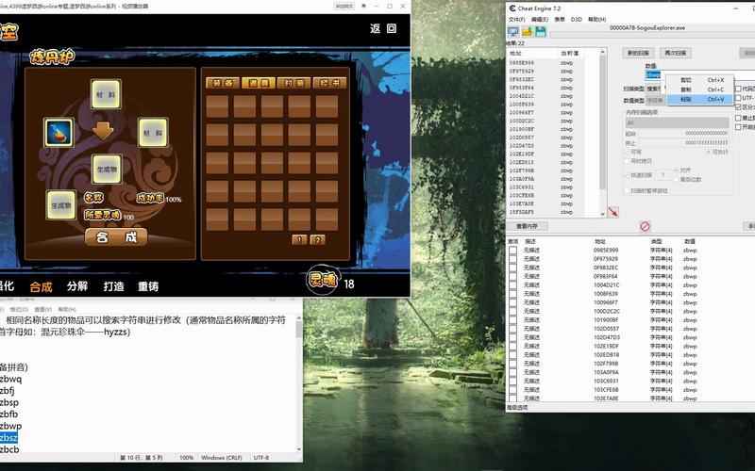Screen dimensions: 755x471
Task: Click the 返回 back button in game
Action: click(x=376, y=28)
